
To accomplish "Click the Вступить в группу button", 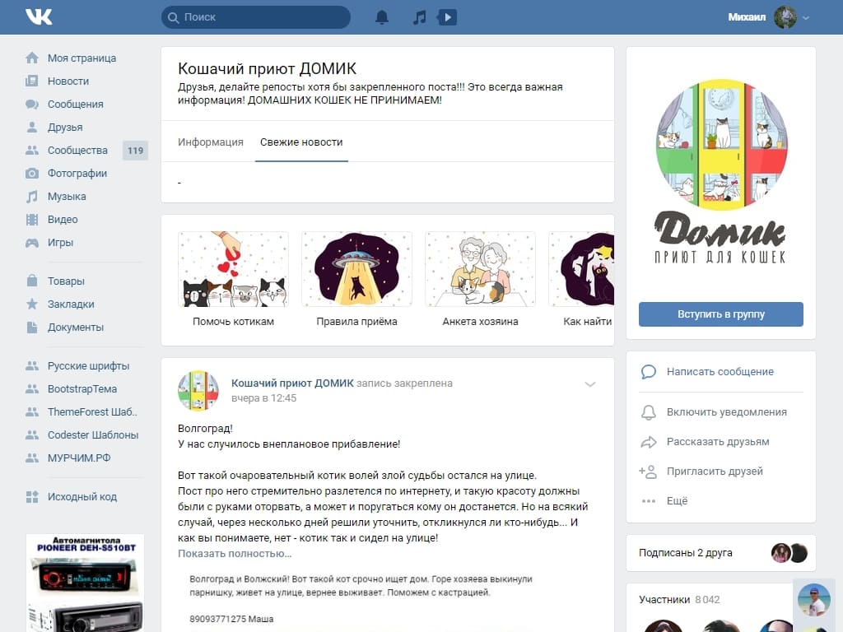I will [720, 314].
